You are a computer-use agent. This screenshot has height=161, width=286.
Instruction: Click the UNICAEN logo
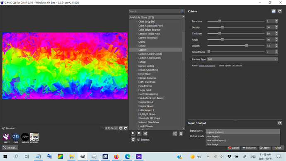click(x=25, y=138)
